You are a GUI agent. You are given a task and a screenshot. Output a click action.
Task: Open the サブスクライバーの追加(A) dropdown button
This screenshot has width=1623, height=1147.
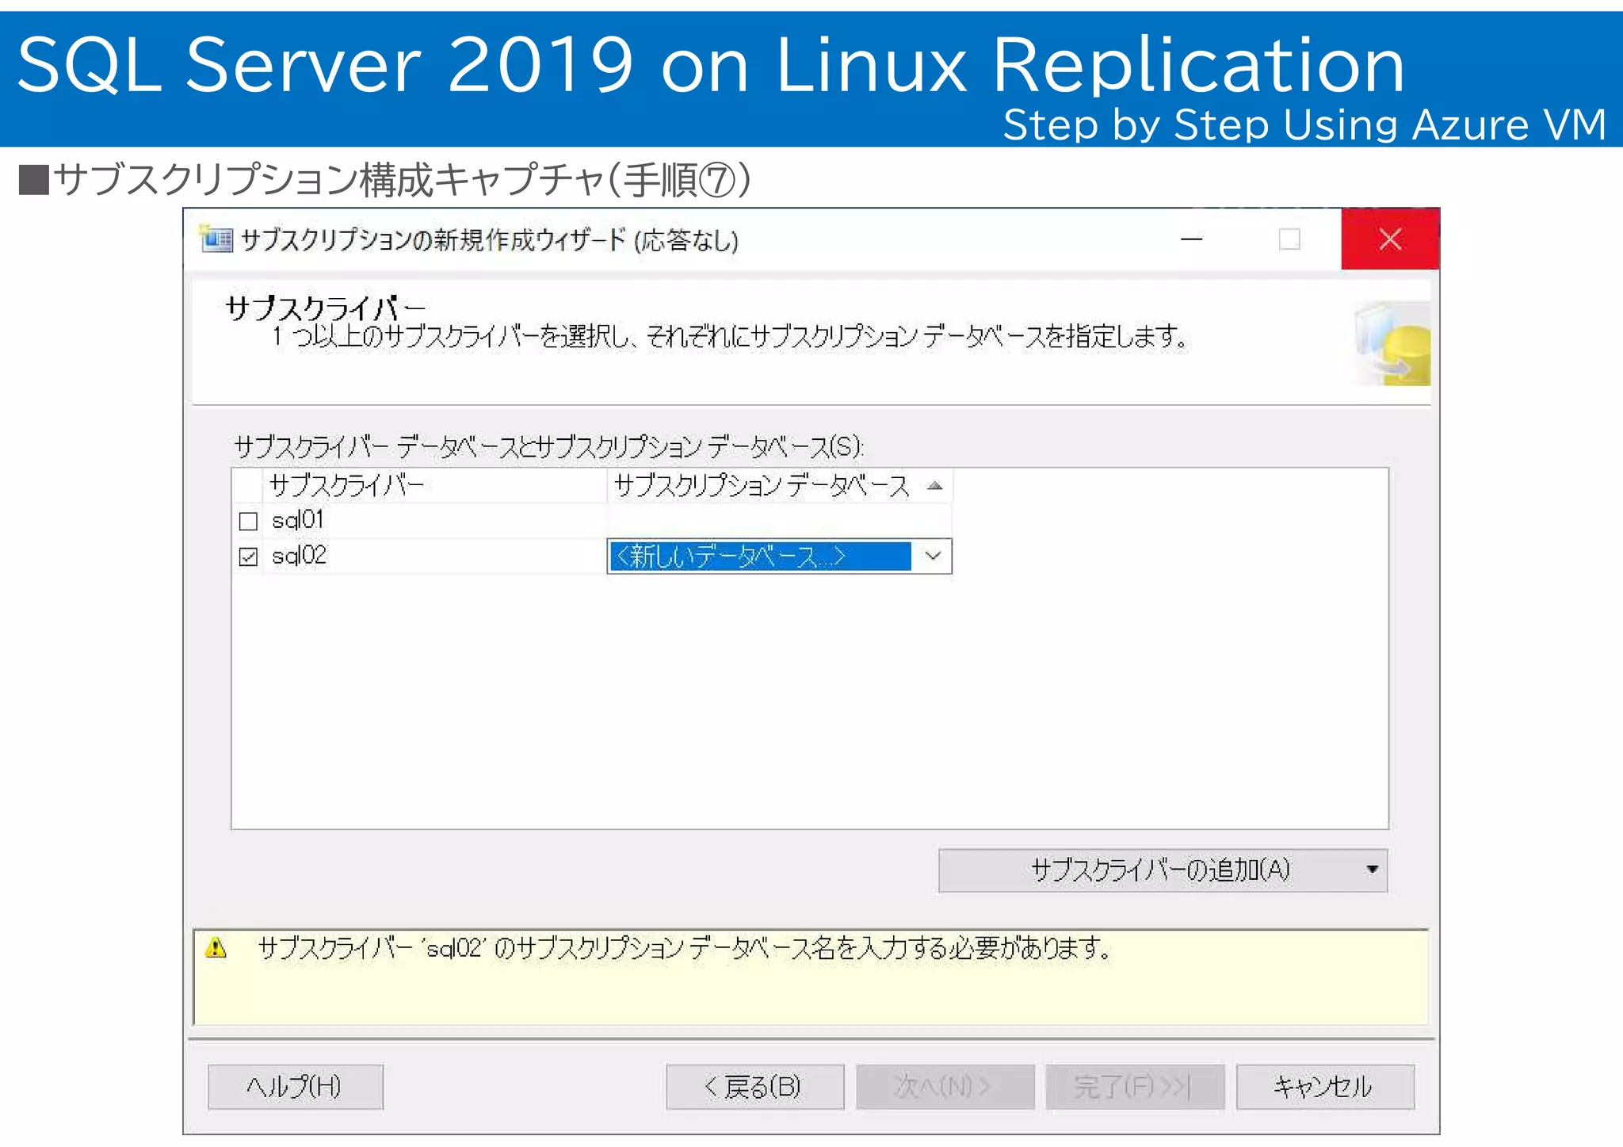(x=1163, y=870)
